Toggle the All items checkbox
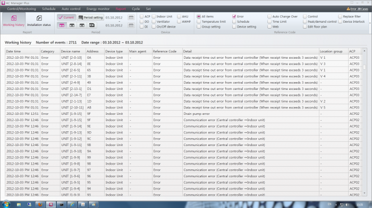Image resolution: width=372 pixels, height=208 pixels. pyautogui.click(x=199, y=16)
